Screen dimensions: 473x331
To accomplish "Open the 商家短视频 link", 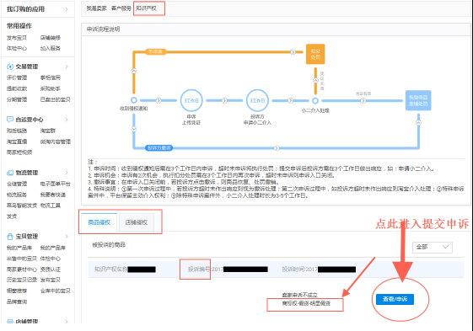I will click(x=19, y=152).
